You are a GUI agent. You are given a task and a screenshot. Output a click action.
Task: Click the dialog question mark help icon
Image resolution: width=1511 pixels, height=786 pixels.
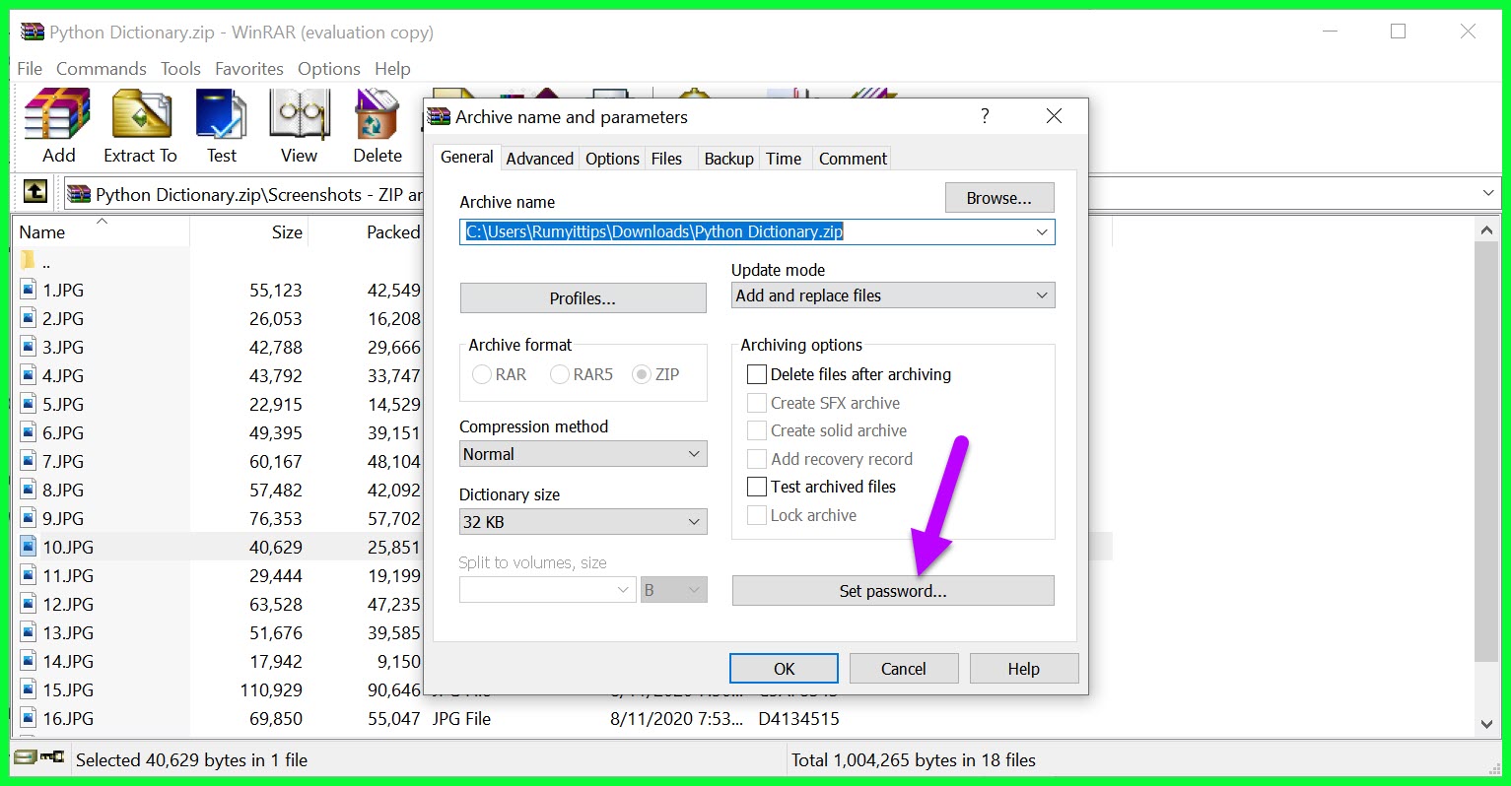(x=985, y=116)
